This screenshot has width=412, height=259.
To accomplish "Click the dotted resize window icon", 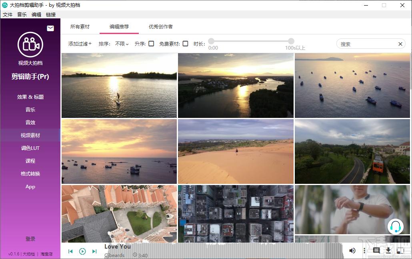I will [400, 250].
